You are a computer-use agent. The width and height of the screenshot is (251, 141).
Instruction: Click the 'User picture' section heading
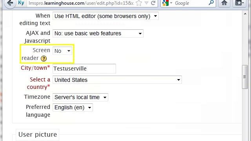[x=38, y=134]
